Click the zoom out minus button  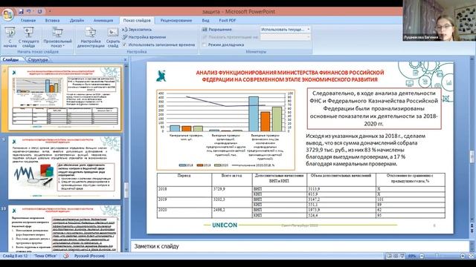(422, 256)
